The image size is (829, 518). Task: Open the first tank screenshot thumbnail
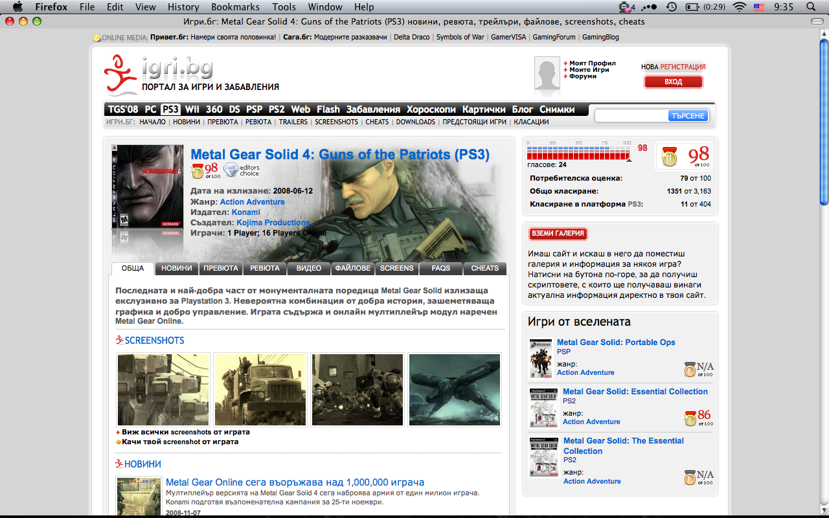pyautogui.click(x=163, y=390)
